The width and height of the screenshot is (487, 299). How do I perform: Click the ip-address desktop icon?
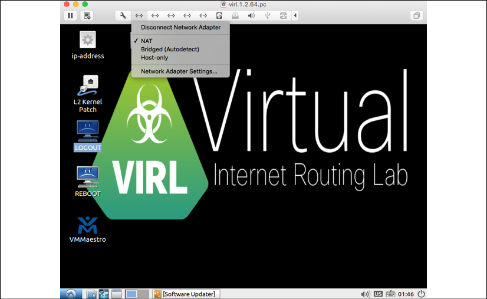tap(88, 45)
